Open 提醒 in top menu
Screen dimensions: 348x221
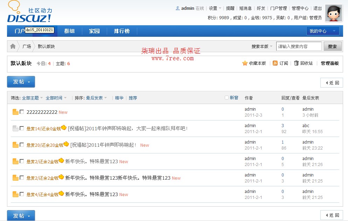pos(230,8)
